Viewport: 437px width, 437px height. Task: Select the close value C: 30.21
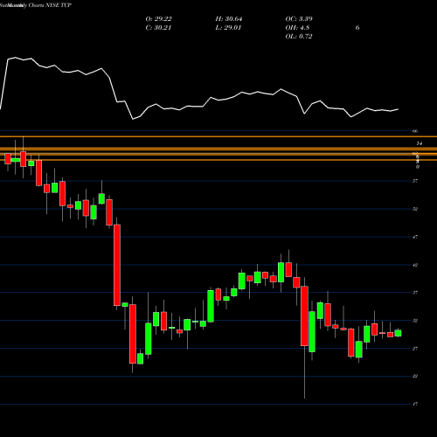(x=158, y=28)
